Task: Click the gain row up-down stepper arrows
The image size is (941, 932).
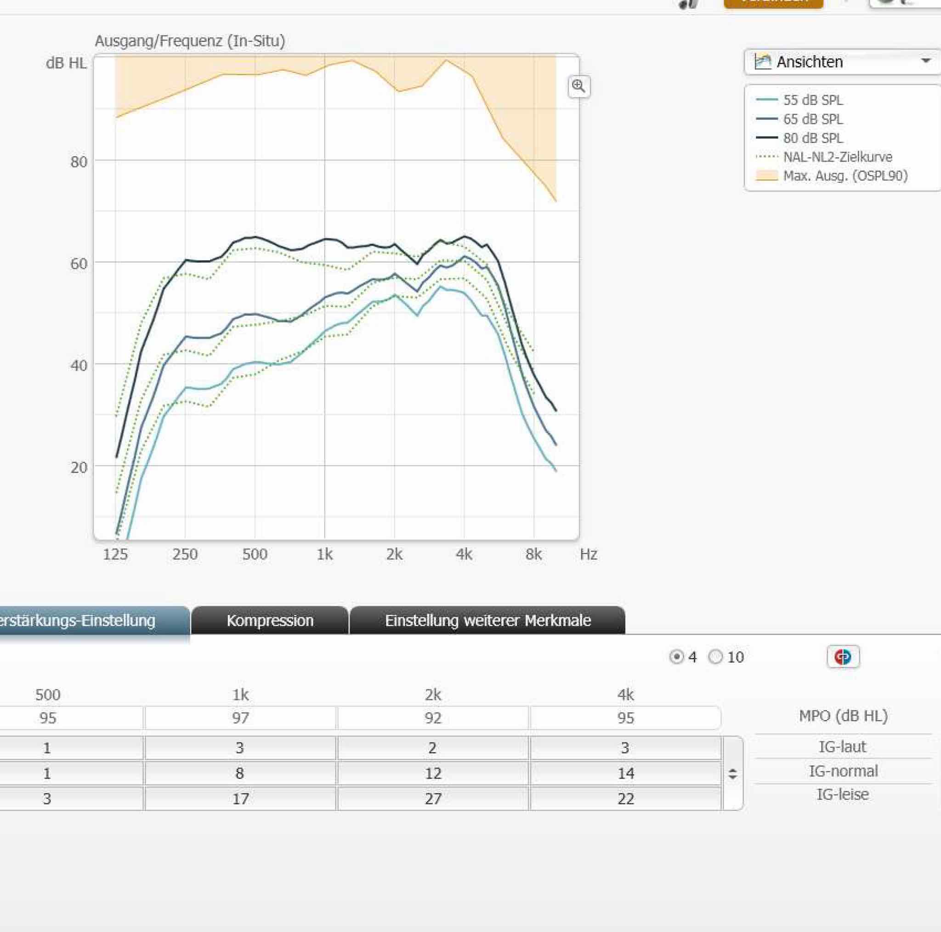Action: (x=732, y=773)
